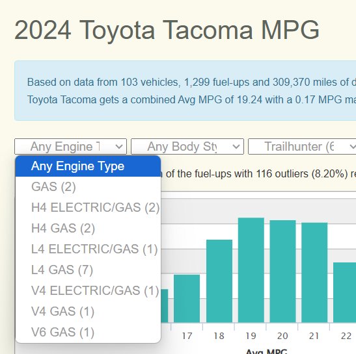Choose L4 ELECTRIC/GAS (1) option

[x=88, y=249]
